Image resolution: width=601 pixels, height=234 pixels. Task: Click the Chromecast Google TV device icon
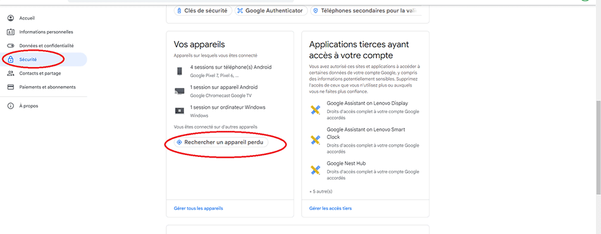tap(179, 91)
